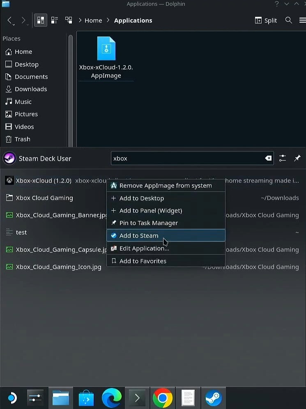Open Dolphin hamburger menu
306x409 pixels.
click(302, 20)
